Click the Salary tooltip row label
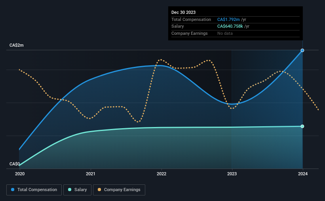This screenshot has height=201, width=325. point(178,27)
